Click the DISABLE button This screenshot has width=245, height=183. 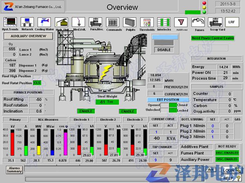coord(164,50)
